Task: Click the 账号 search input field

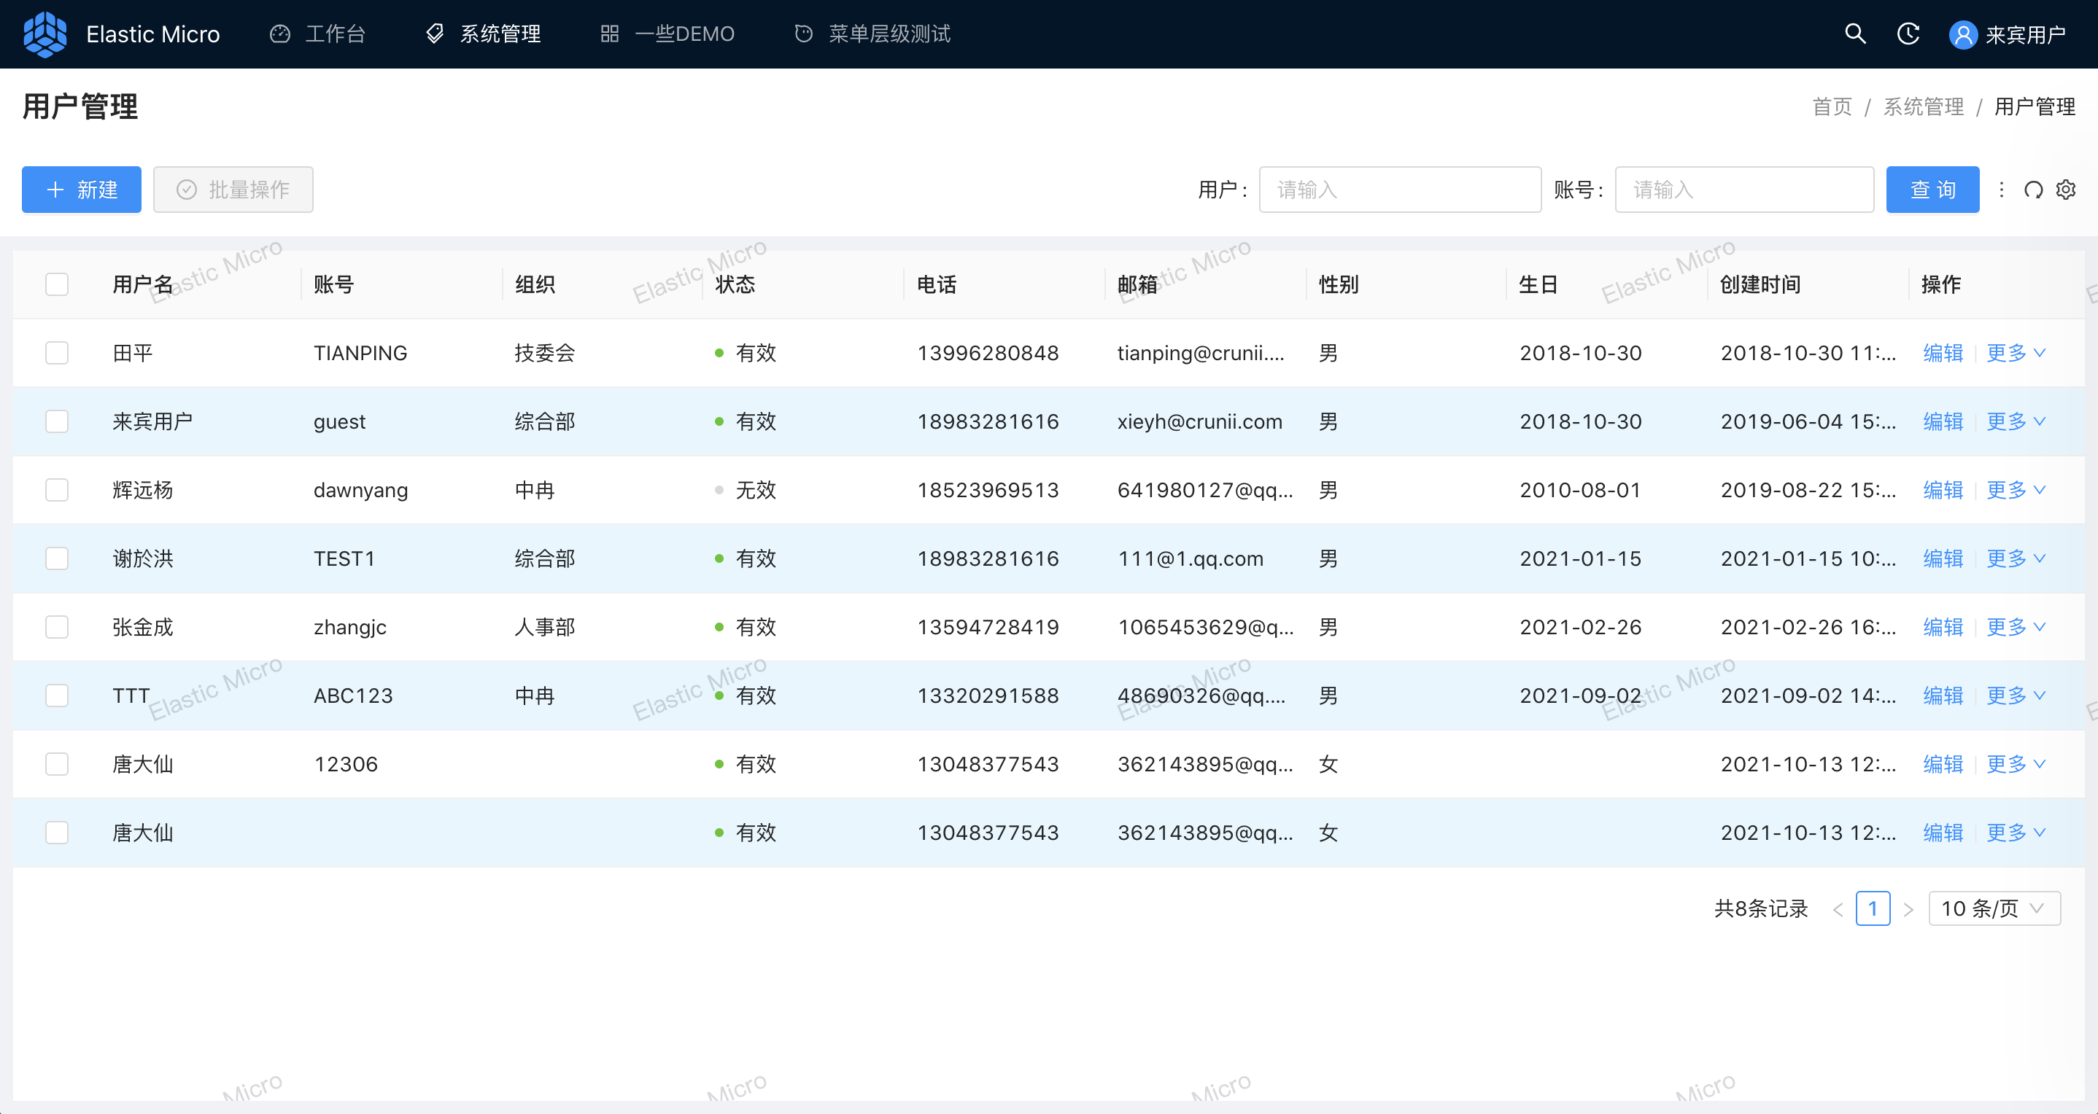Action: [x=1743, y=190]
